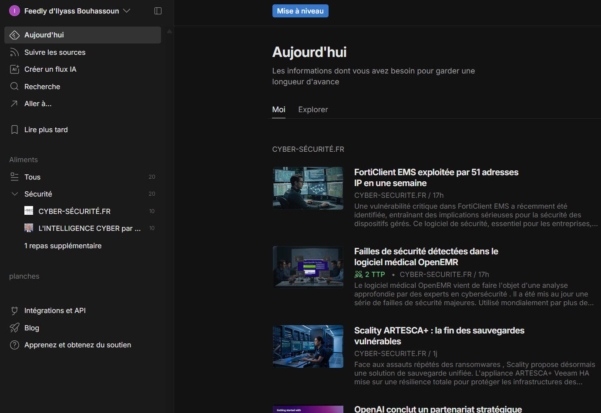This screenshot has width=601, height=413.
Task: Open FortiClient EMS article thumbnail
Action: [308, 188]
